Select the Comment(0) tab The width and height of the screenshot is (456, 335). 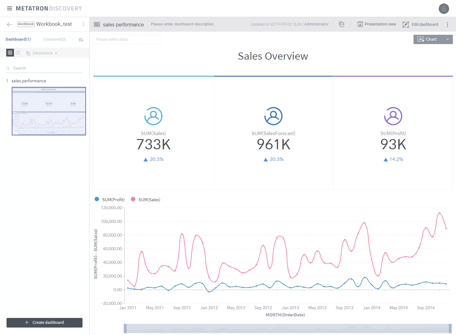point(54,39)
